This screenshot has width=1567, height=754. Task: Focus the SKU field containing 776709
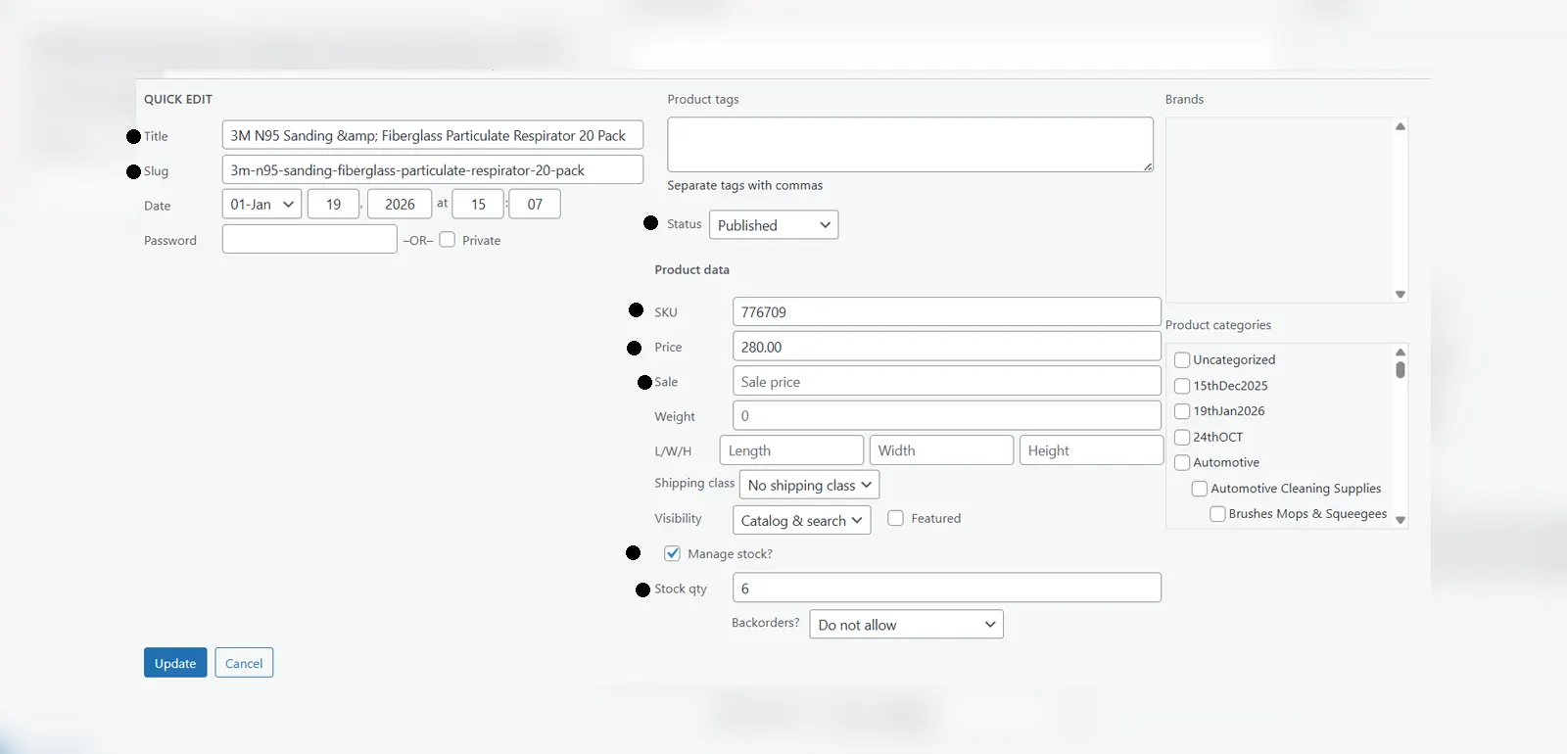(x=946, y=312)
